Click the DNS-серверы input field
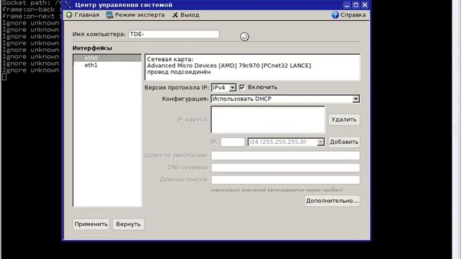461x259 pixels. tap(285, 168)
